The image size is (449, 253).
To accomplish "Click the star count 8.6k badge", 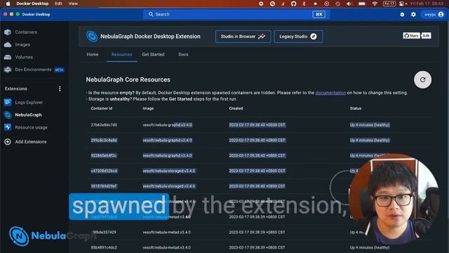I will [x=426, y=36].
